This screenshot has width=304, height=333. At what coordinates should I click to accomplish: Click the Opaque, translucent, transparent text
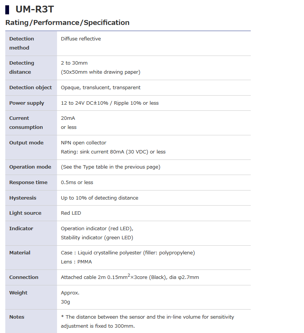[x=100, y=87]
